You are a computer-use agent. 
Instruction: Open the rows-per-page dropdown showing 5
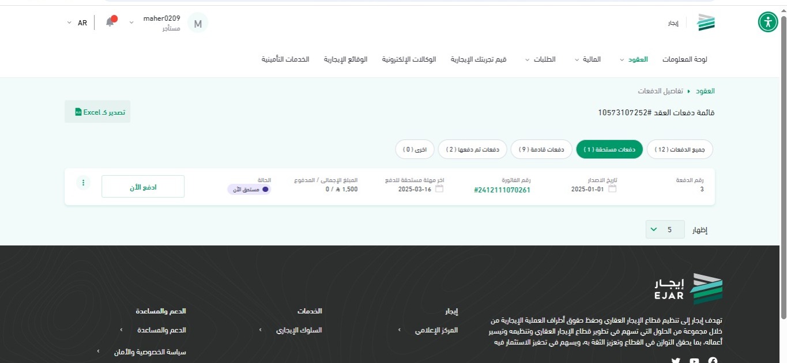point(665,229)
